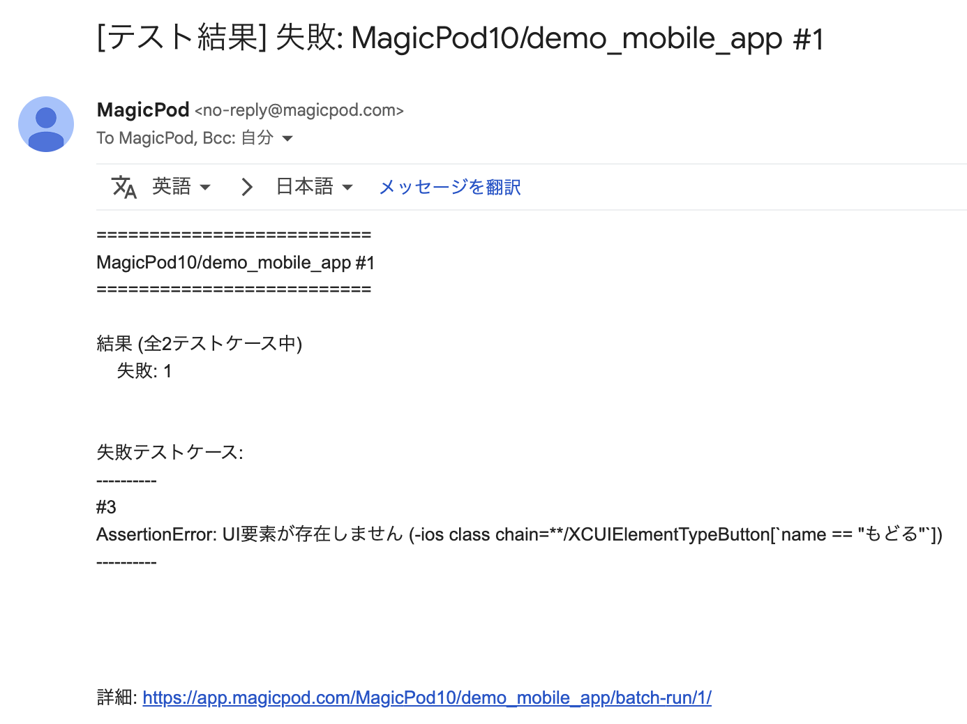Click the body line 'MagicPod10/demo_mobile_app #1'
The image size is (967, 724).
(236, 262)
